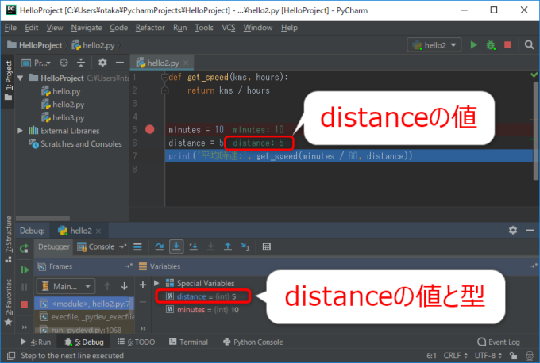Resume program with green play icon in debug panel

pos(25,269)
